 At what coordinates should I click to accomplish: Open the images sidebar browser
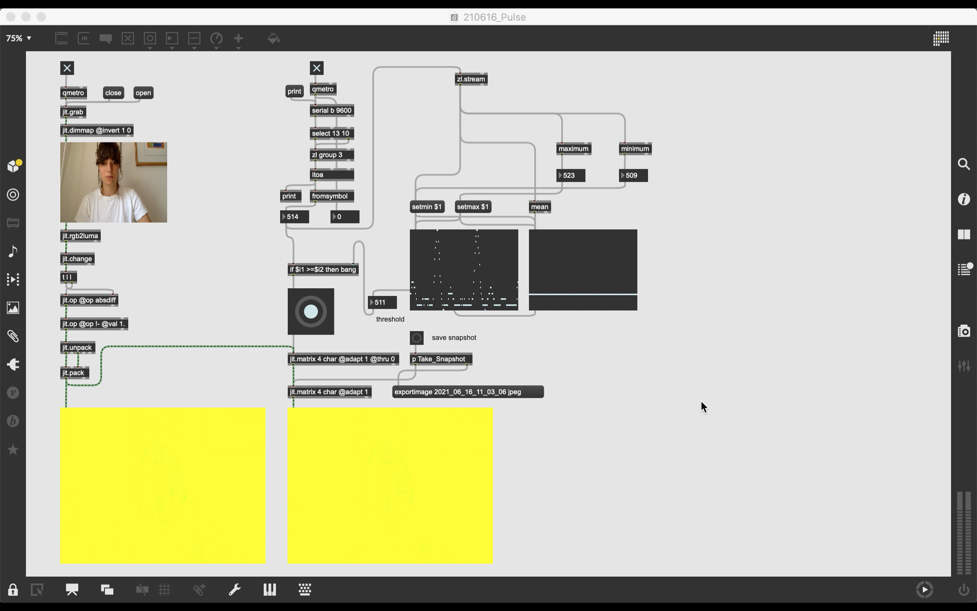point(13,308)
